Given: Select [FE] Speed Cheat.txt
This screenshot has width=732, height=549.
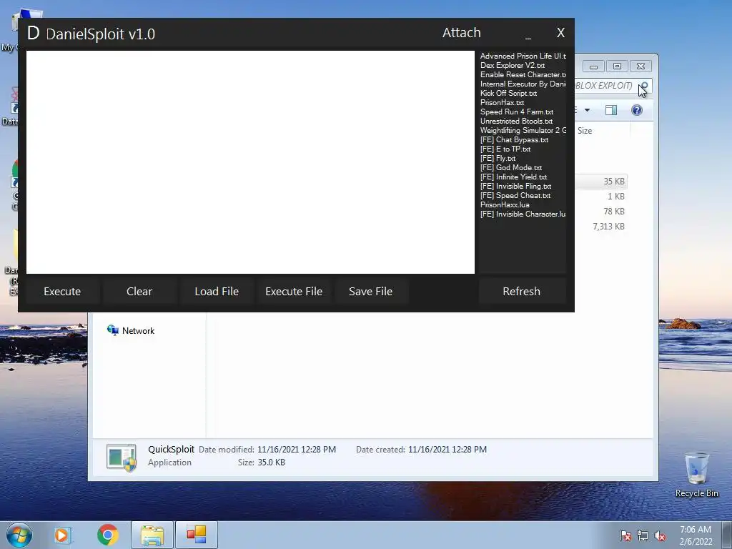Looking at the screenshot, I should click(515, 196).
